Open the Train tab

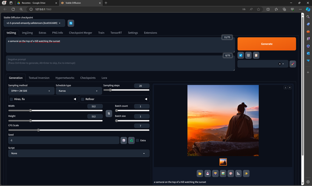101,33
